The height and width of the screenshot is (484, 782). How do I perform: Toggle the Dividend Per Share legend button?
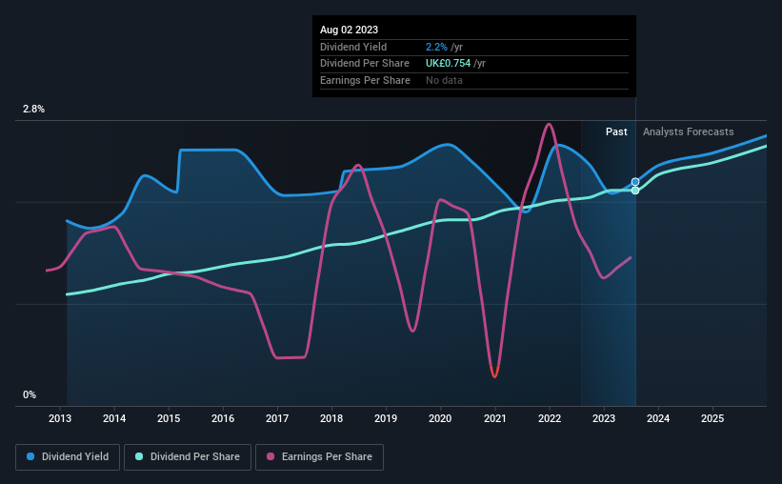click(188, 457)
